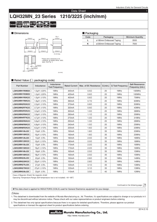Click the Murata Manufacturing Co., Ltd. text
This screenshot has height=222, width=157.
tap(86, 212)
